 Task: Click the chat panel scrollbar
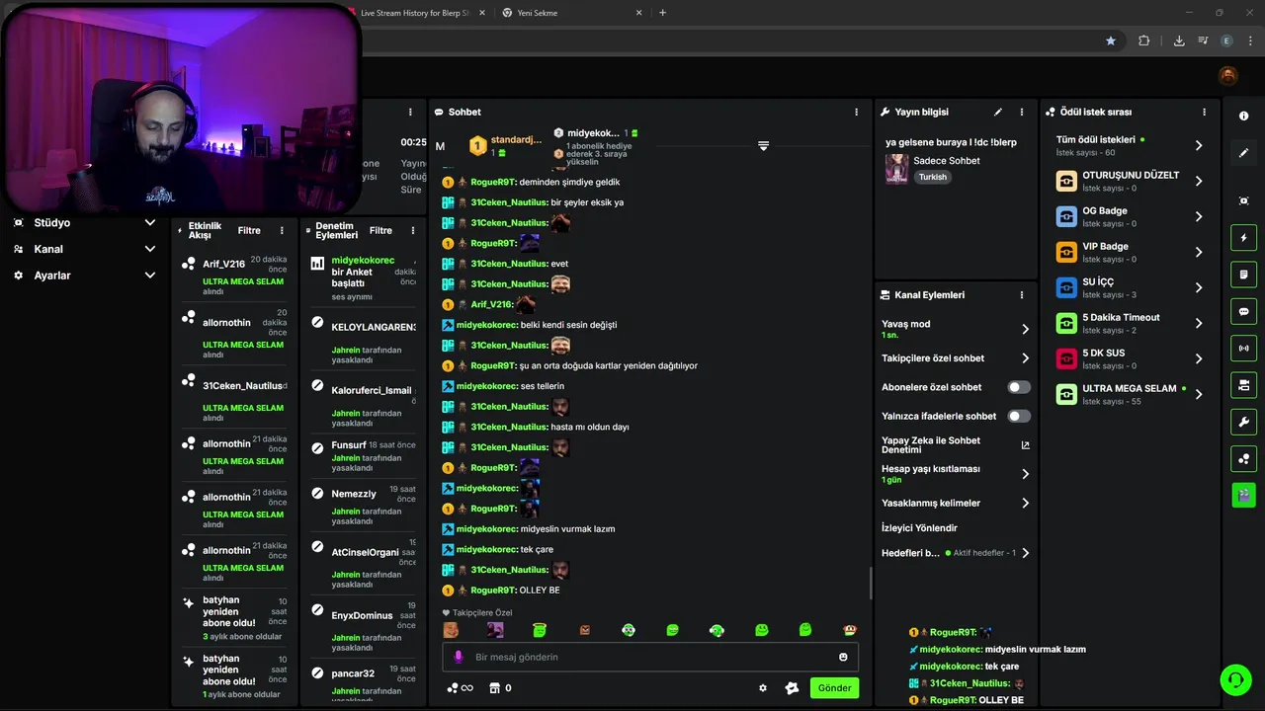tap(871, 583)
